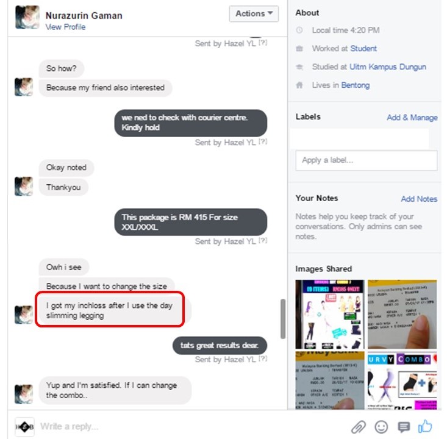Screen dimensions: 447x439
Task: Open the bank receipt thumbnail with thumb
Action: (402, 314)
